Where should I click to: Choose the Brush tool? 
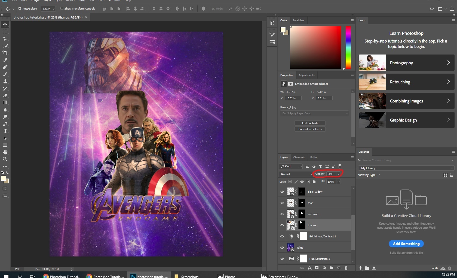[5, 74]
